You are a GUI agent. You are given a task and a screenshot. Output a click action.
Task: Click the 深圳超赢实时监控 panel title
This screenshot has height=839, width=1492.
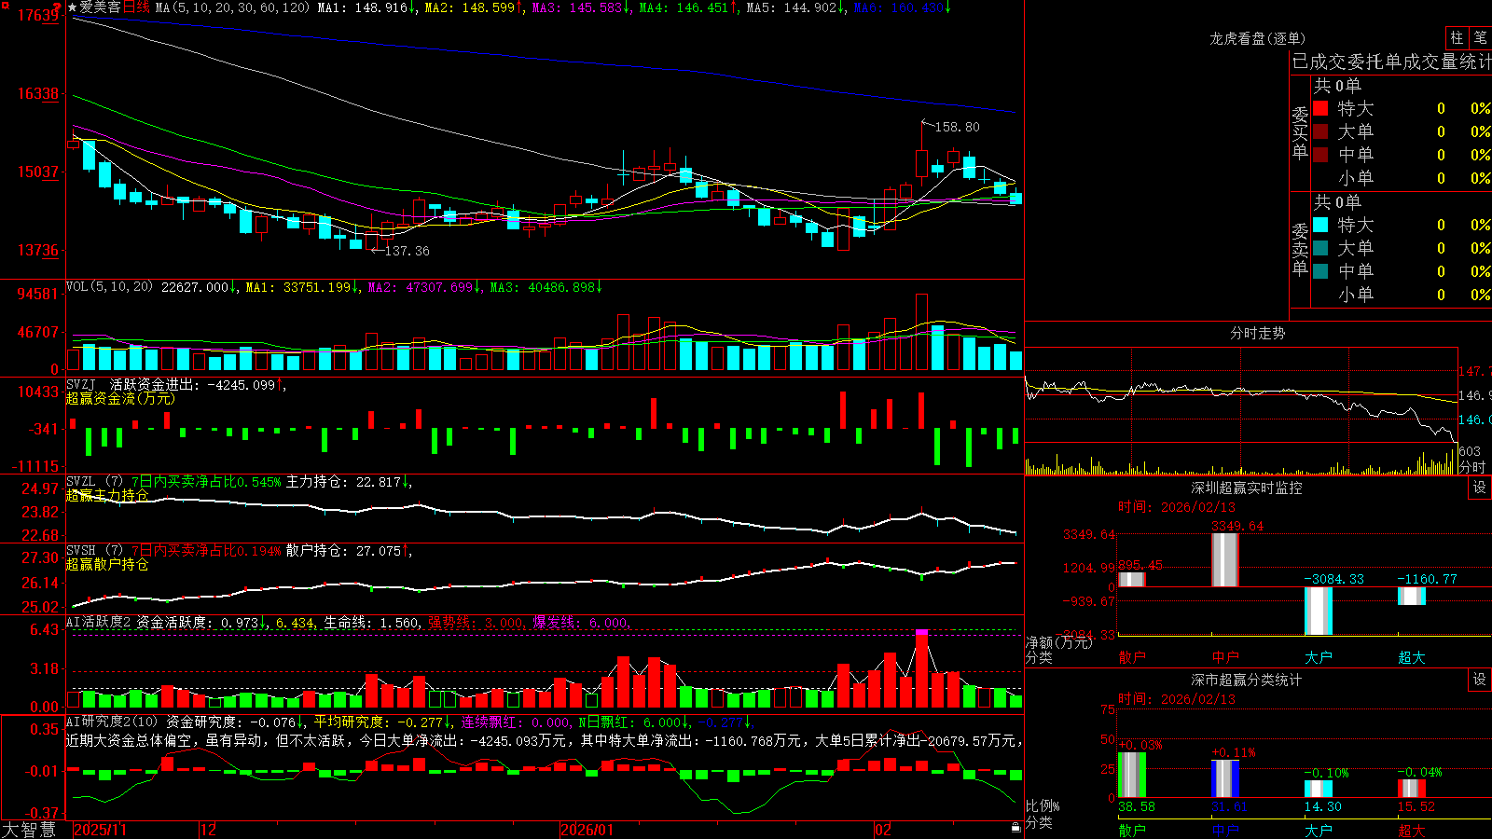(x=1247, y=488)
